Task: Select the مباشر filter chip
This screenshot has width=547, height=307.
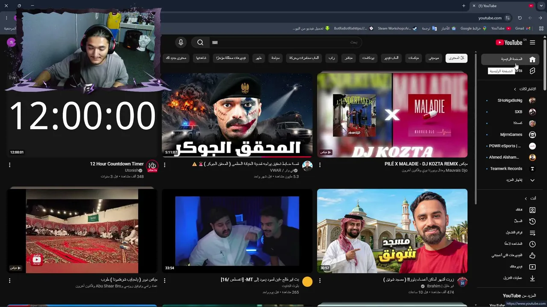Action: [348, 58]
